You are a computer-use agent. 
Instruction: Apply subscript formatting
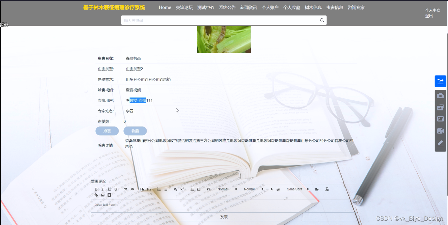[175, 189]
